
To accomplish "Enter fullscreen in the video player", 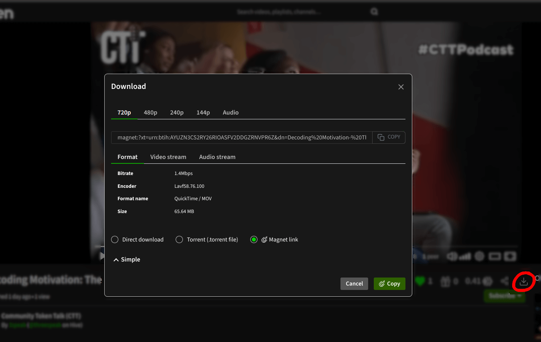I will [510, 256].
